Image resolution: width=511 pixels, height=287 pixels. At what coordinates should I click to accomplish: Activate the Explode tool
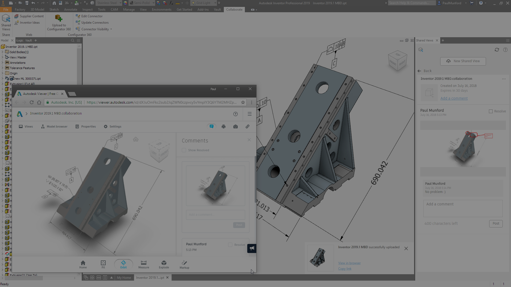coord(164,264)
